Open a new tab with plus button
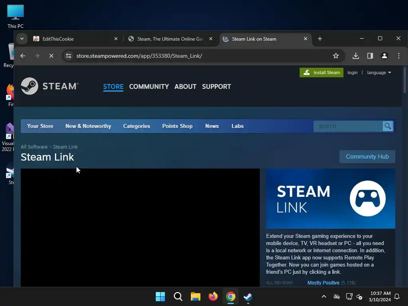The image size is (408, 306). [320, 39]
